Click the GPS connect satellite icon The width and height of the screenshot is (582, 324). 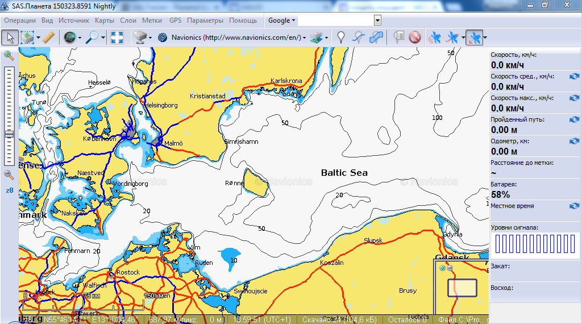tap(434, 38)
